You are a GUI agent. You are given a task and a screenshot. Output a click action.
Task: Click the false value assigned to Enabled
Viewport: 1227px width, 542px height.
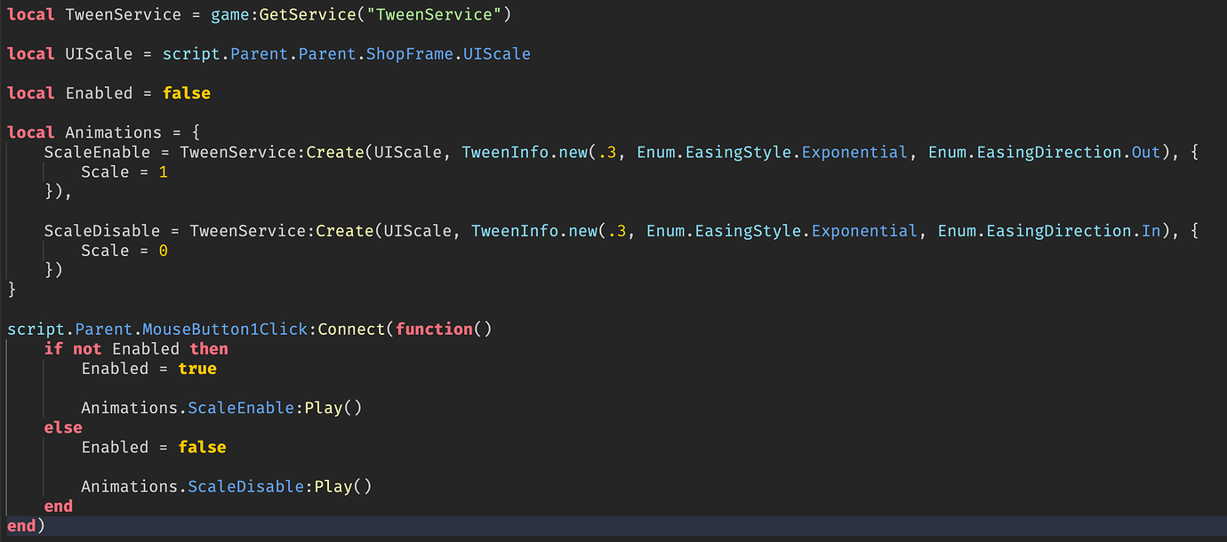(x=186, y=92)
